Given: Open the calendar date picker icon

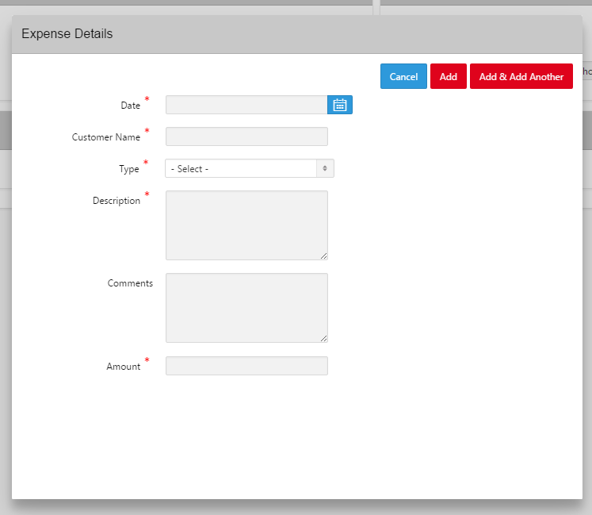Looking at the screenshot, I should point(340,105).
